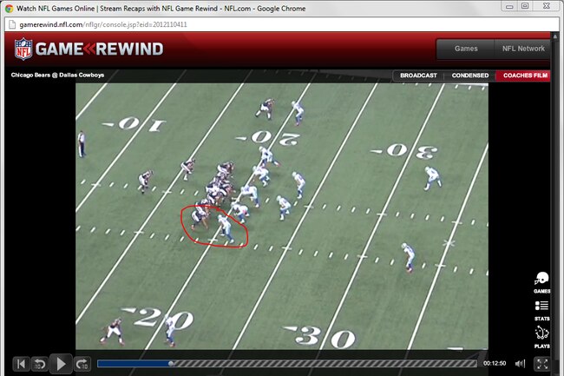
Task: Click the Game Rewind logo text
Action: click(99, 49)
